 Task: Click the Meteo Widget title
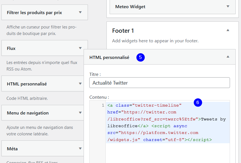pyautogui.click(x=130, y=6)
